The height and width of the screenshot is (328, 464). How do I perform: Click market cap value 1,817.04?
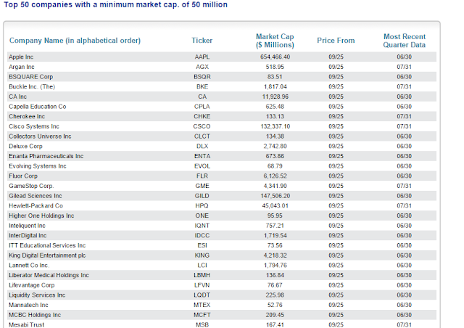[x=275, y=87]
